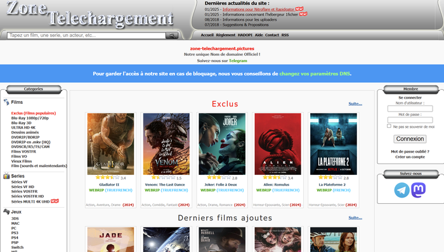
Task: Click news 'Suggestions & Propositions'
Action: click(245, 25)
